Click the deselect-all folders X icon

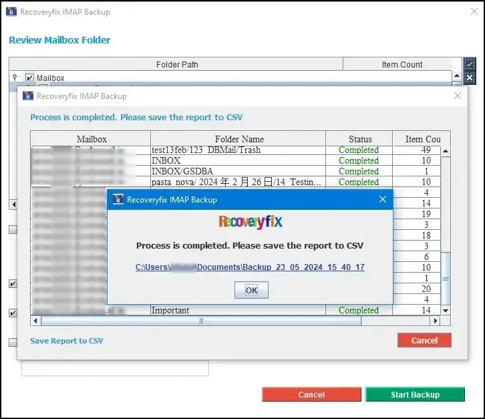tap(469, 78)
